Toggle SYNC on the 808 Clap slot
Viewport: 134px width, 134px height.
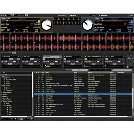point(32,59)
